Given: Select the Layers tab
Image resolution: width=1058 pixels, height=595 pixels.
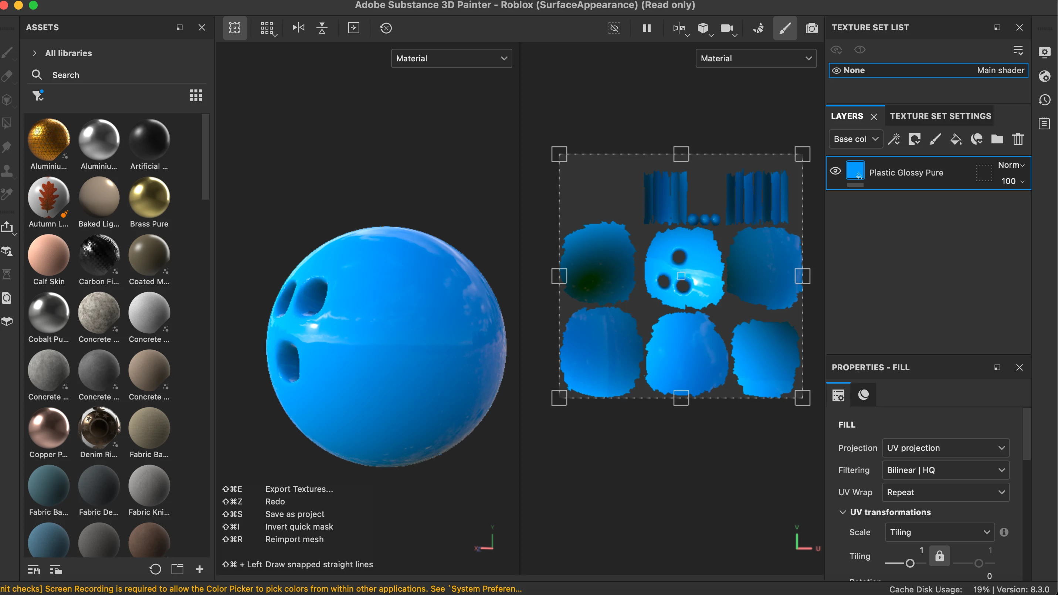Looking at the screenshot, I should [847, 116].
